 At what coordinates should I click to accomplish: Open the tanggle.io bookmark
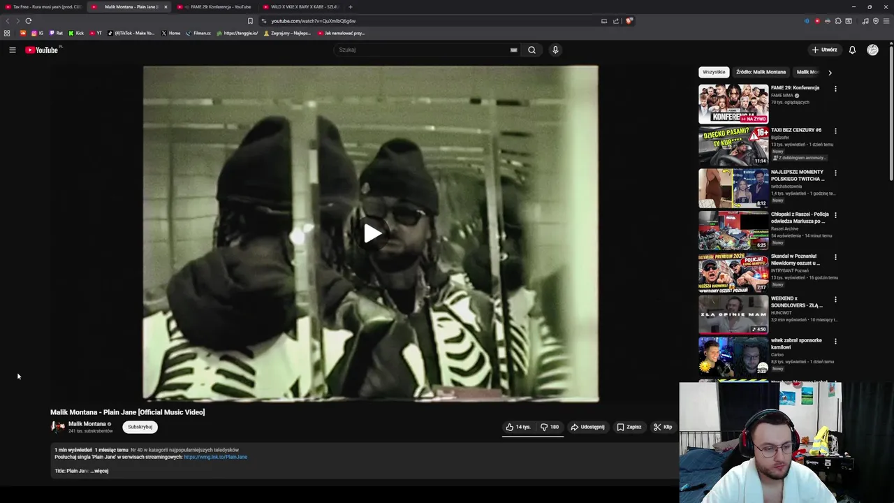[237, 33]
